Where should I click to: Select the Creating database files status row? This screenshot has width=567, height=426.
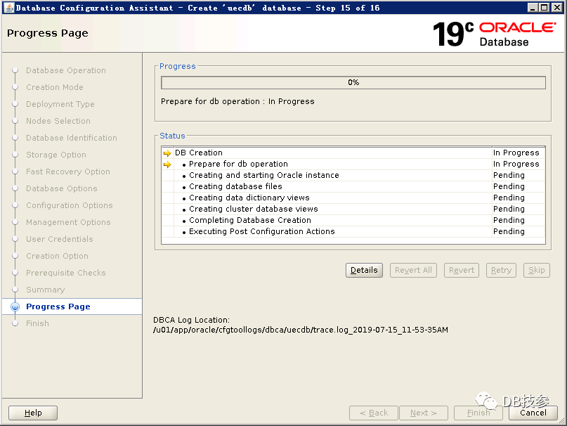click(235, 186)
